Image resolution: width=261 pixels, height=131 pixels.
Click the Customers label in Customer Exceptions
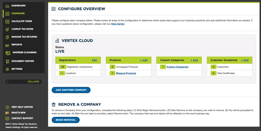(223, 67)
